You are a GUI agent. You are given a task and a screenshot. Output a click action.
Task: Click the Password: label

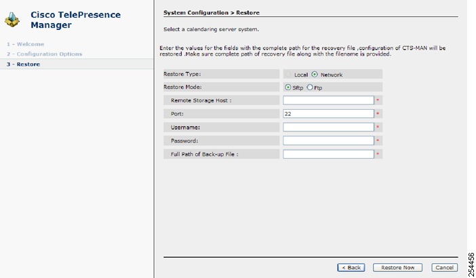[184, 141]
